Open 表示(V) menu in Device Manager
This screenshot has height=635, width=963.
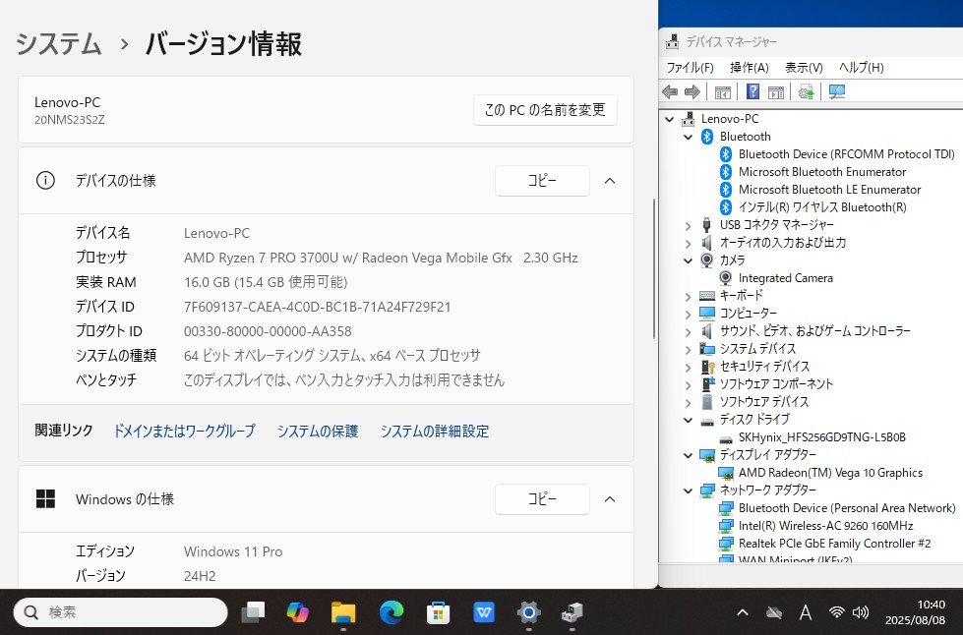tap(804, 68)
